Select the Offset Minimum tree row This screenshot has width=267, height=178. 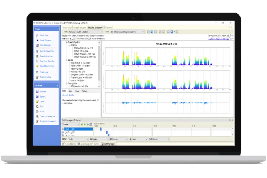point(85,54)
